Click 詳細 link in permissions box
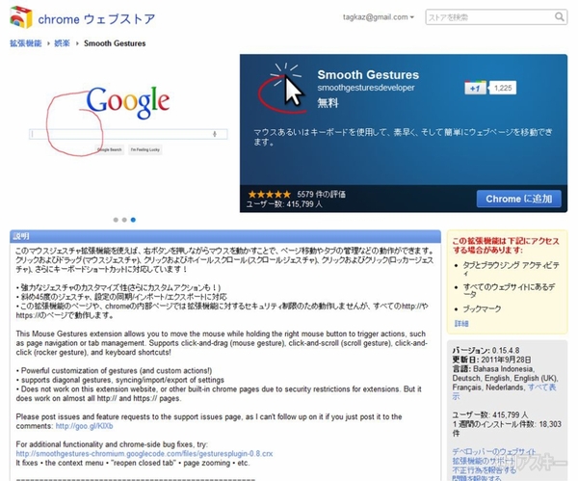This screenshot has height=481, width=578. coord(461,324)
